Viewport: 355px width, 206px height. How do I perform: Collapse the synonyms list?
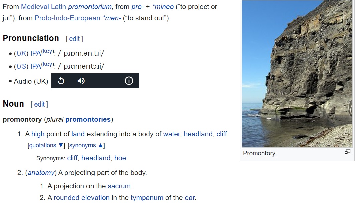(x=86, y=145)
